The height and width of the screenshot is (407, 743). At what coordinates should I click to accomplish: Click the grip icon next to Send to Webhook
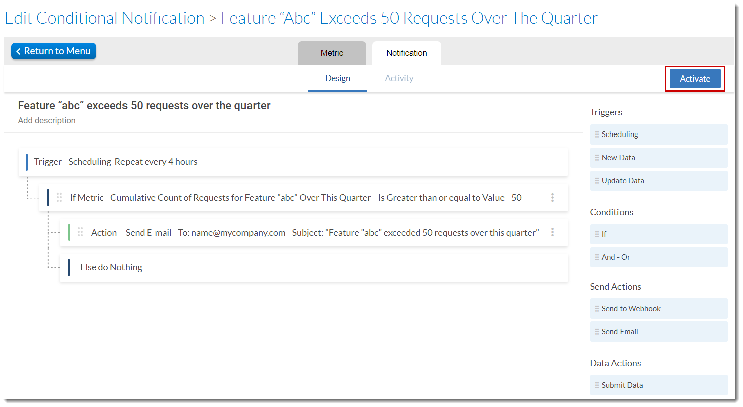tap(597, 309)
